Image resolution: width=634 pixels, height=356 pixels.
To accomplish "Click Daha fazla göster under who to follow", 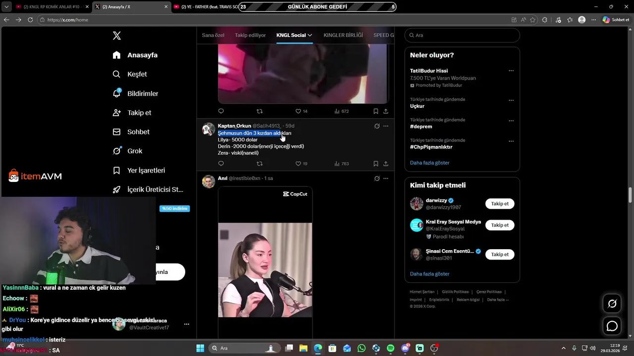I will (x=429, y=274).
